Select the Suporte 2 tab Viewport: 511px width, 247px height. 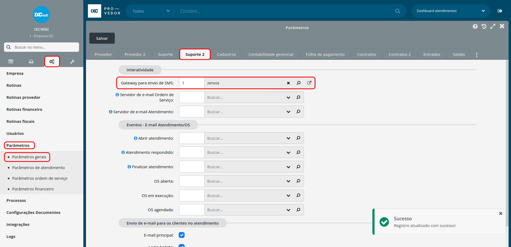click(195, 54)
